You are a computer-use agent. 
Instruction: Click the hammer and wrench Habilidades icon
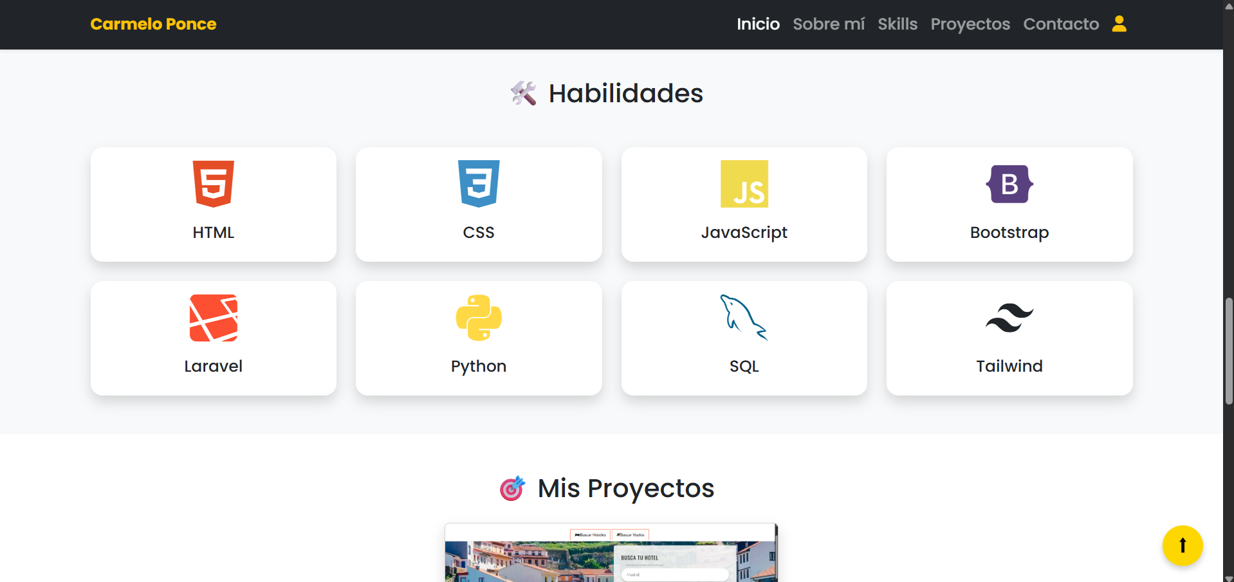(524, 93)
